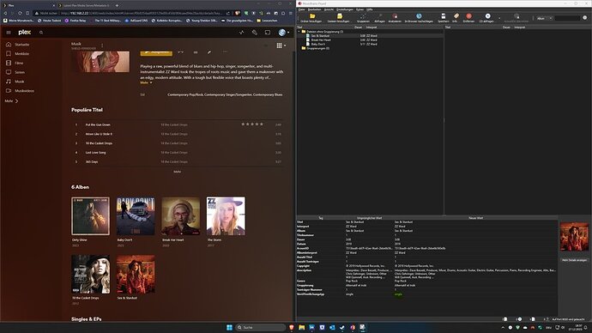The width and height of the screenshot is (592, 333).
Task: Click the pencil edit icon for the artist
Action: [x=209, y=52]
